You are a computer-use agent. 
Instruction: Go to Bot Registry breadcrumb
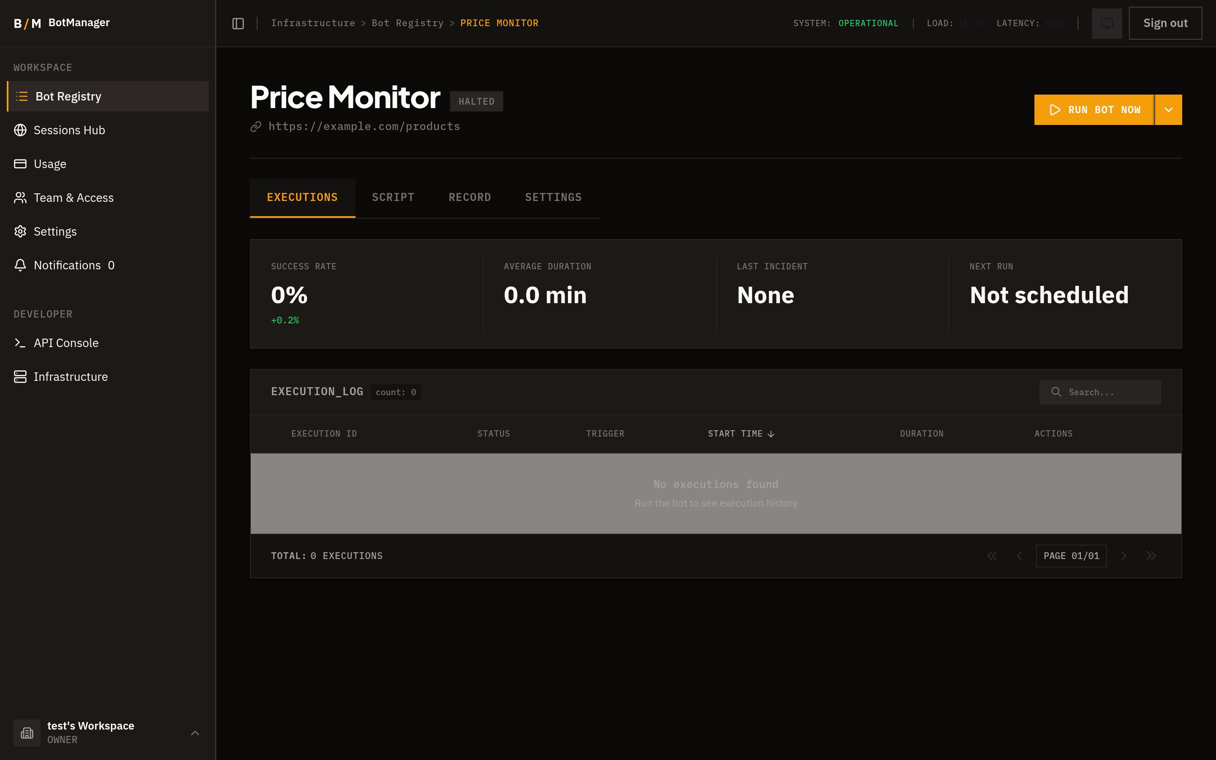point(407,23)
